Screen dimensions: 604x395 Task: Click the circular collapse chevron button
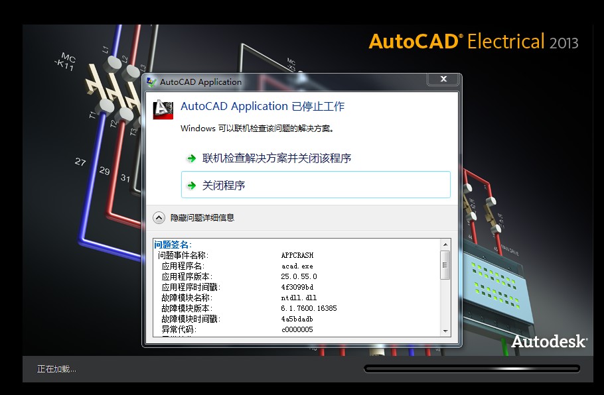[x=159, y=217]
